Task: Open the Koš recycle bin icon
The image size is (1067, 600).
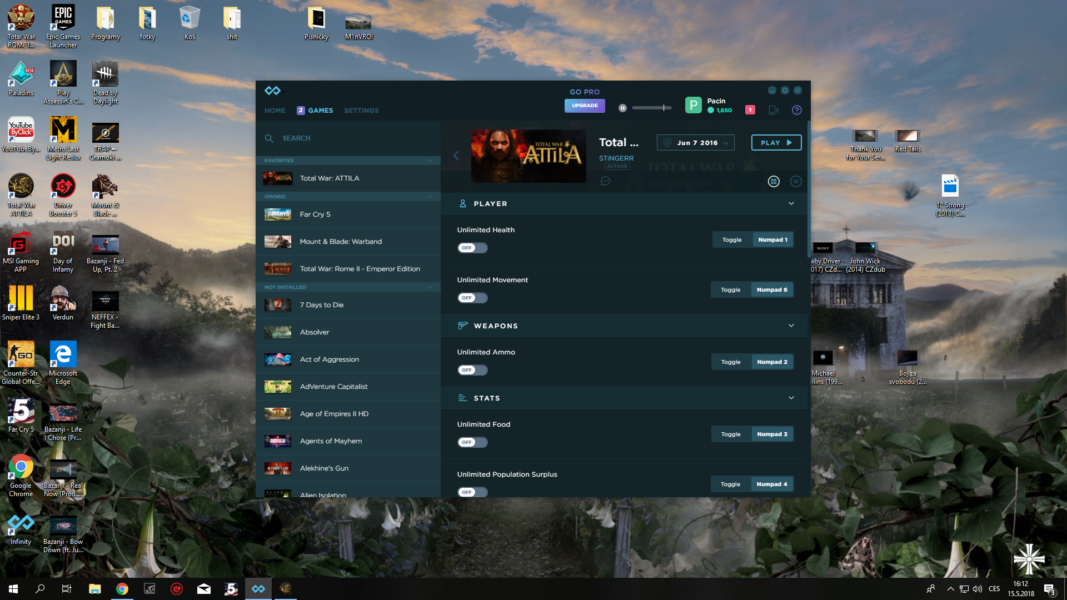Action: tap(190, 22)
